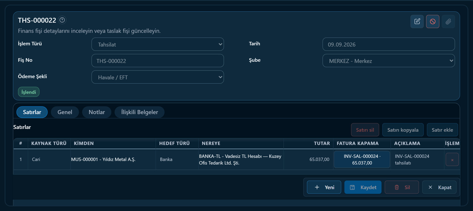Go to the Notlar tab
The width and height of the screenshot is (473, 211).
point(97,112)
